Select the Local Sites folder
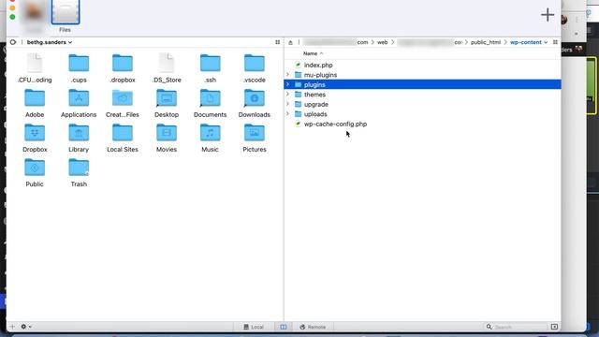599x337 pixels. pos(123,133)
